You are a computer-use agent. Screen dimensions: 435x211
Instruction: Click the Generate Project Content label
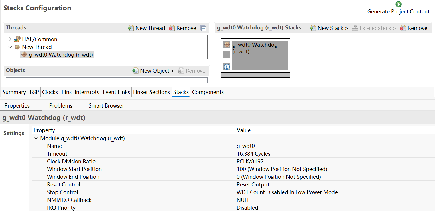398,12
